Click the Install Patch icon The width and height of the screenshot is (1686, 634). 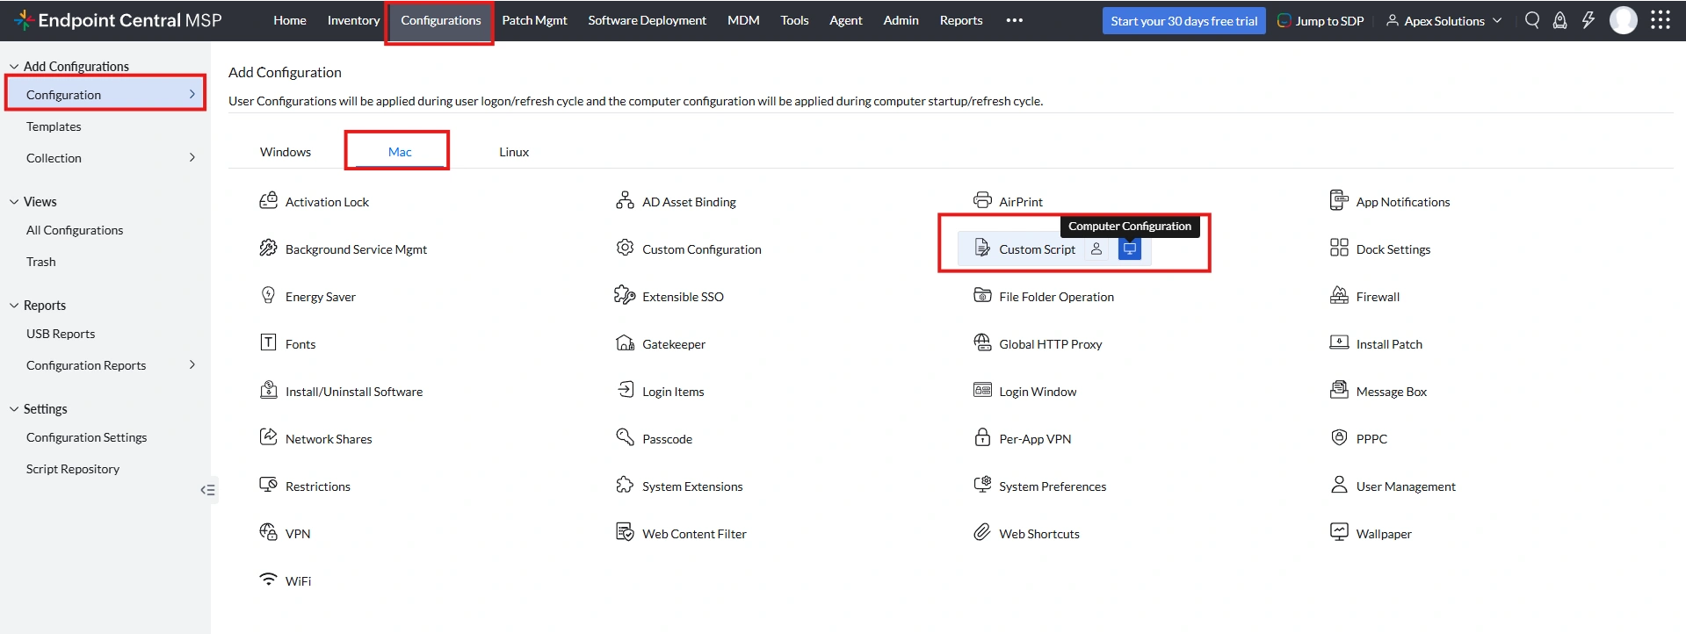coord(1339,343)
